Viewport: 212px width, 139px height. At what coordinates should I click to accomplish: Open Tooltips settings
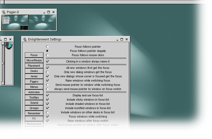[34, 97]
